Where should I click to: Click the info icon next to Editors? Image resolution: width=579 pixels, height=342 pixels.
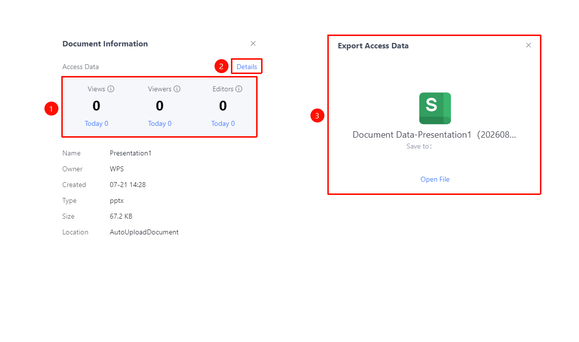click(x=239, y=89)
